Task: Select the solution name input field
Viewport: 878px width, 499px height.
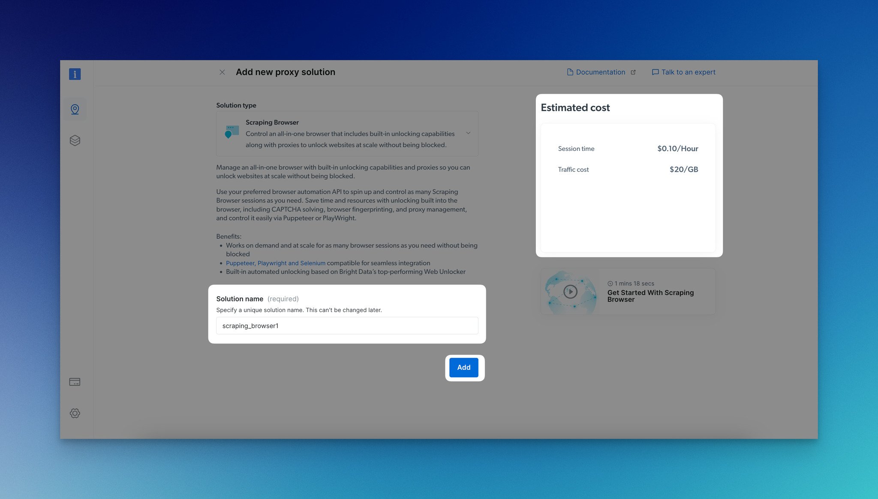Action: pos(347,325)
